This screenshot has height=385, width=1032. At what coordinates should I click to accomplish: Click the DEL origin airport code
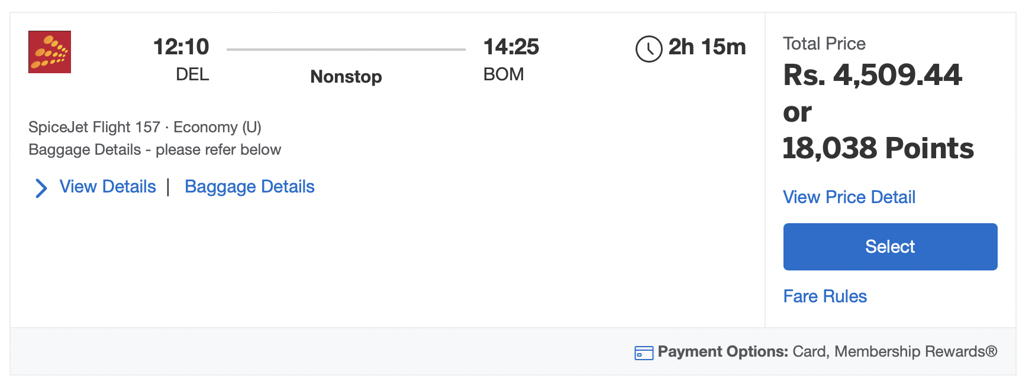point(192,74)
